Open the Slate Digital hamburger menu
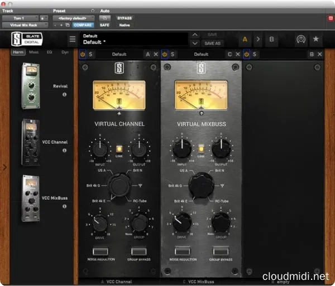 72,40
